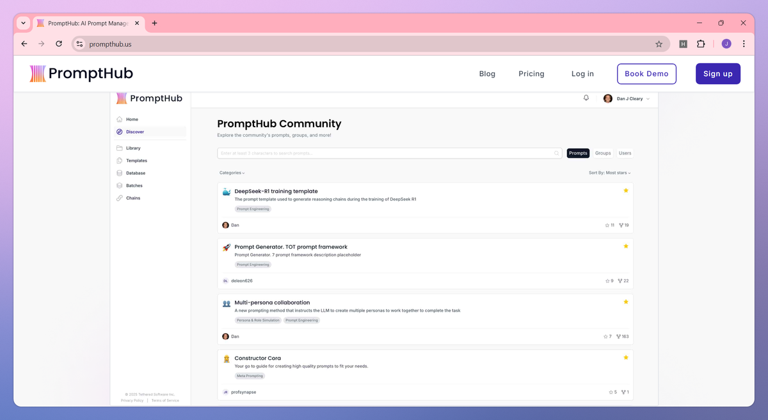Click fork count 163 on Multi-persona card
The image size is (768, 420).
coord(623,336)
